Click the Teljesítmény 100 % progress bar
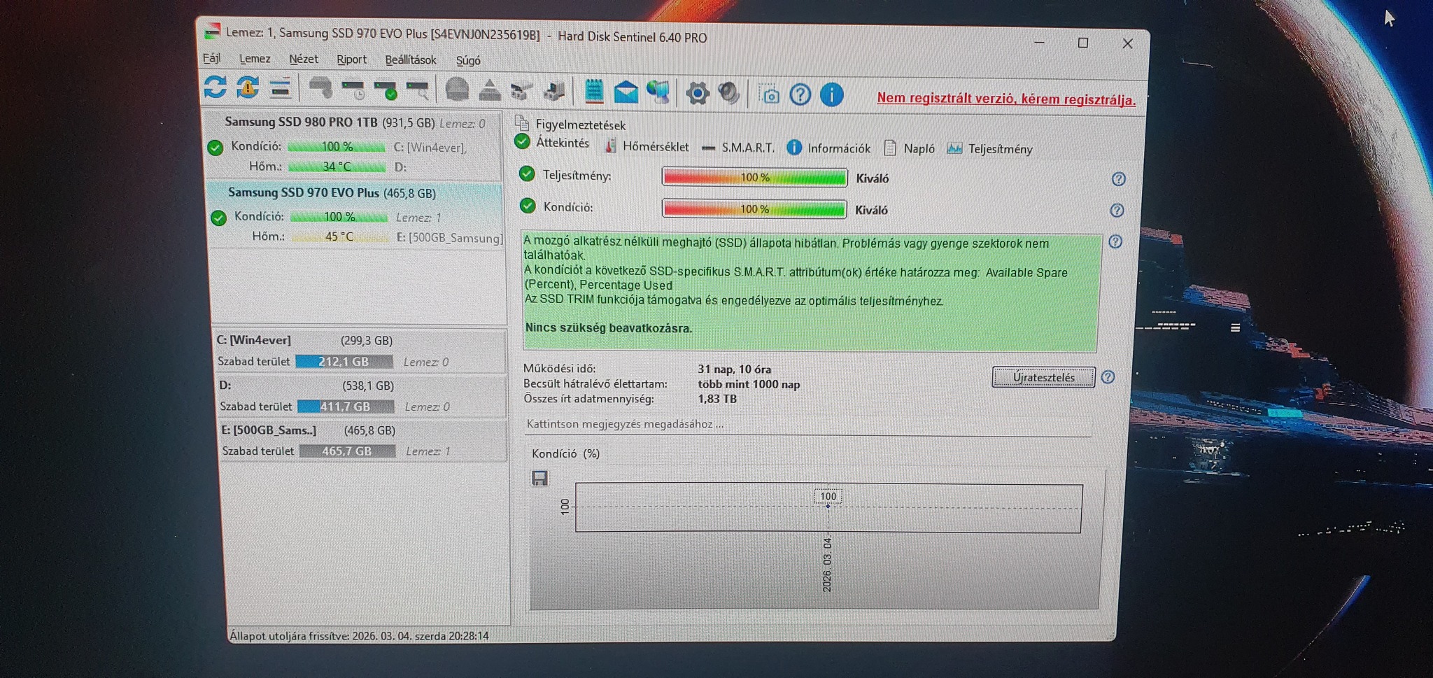Screen dimensions: 1433x678 click(755, 178)
